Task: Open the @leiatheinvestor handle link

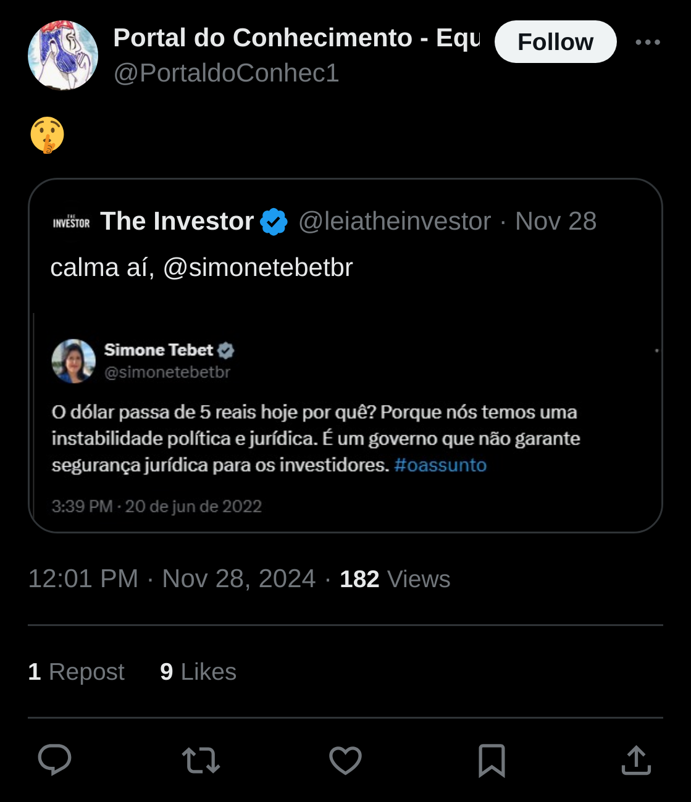Action: click(x=395, y=221)
